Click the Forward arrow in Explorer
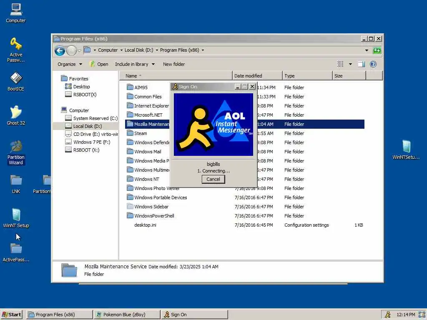The image size is (427, 320). point(71,50)
